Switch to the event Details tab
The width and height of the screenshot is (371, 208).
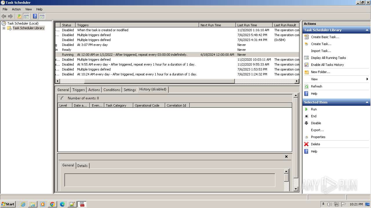[82, 166]
